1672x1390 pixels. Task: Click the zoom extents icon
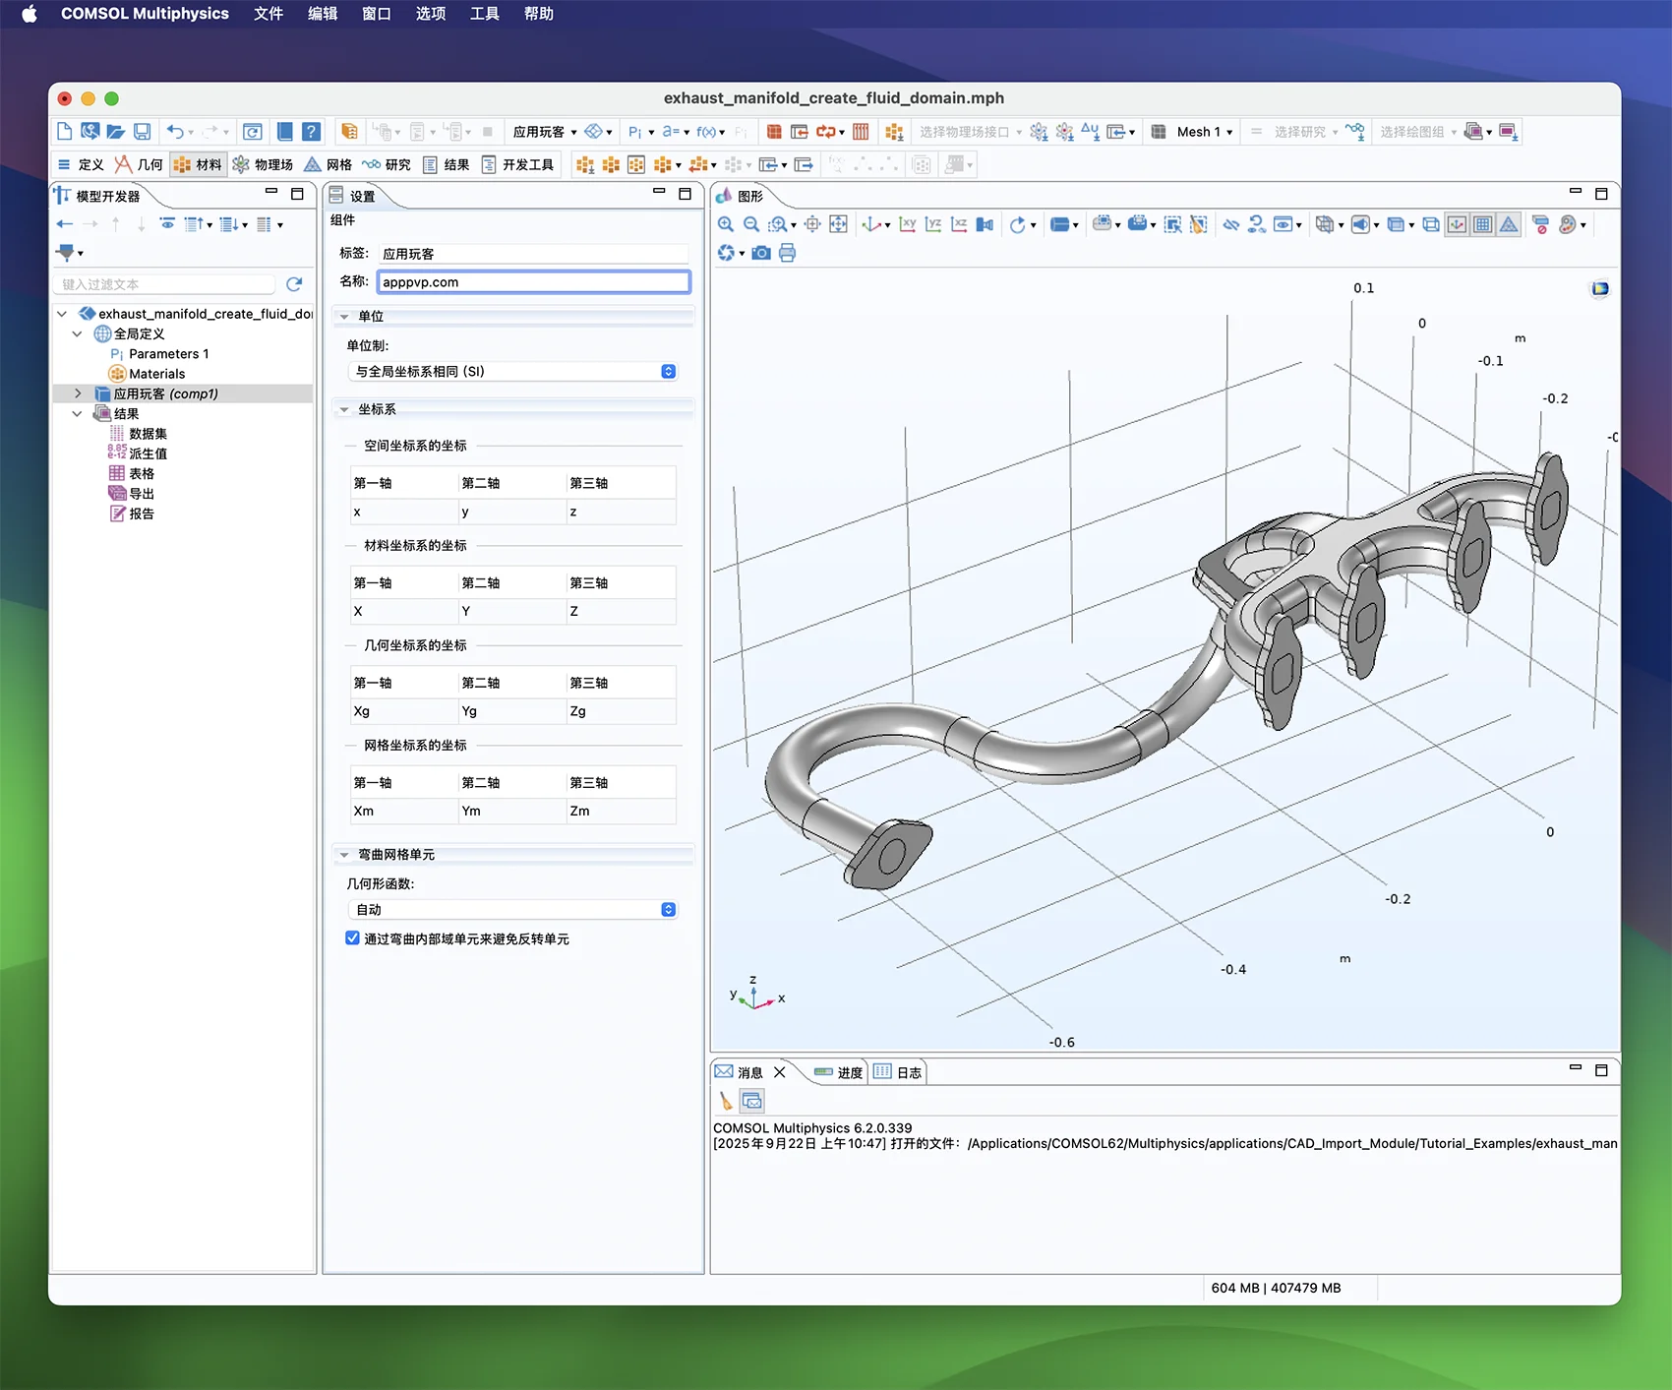[838, 225]
